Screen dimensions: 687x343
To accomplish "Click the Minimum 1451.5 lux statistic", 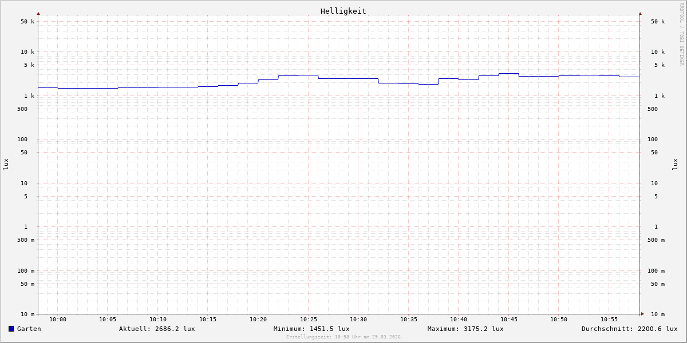I will 311,329.
